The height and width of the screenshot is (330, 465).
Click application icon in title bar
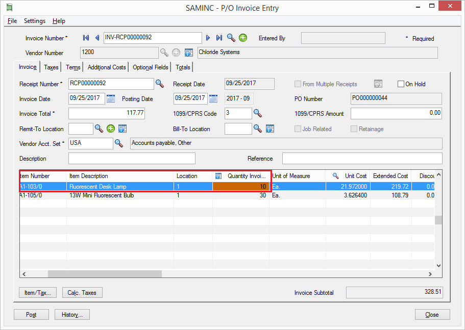point(10,8)
